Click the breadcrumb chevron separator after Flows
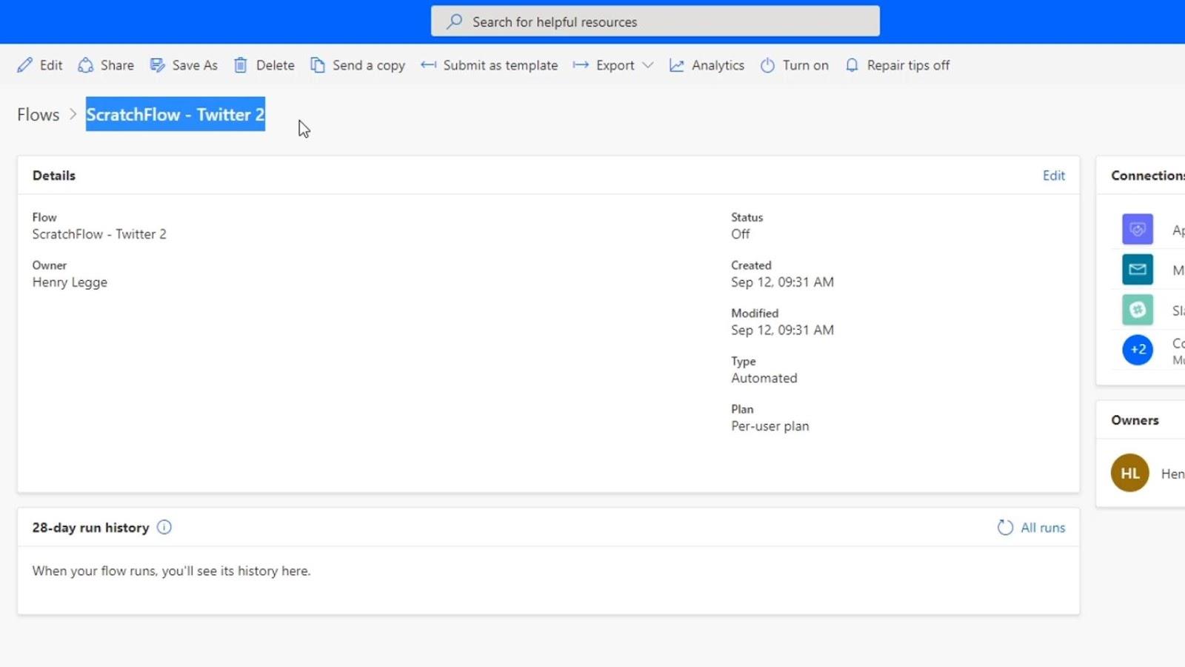This screenshot has height=667, width=1185. coord(73,114)
